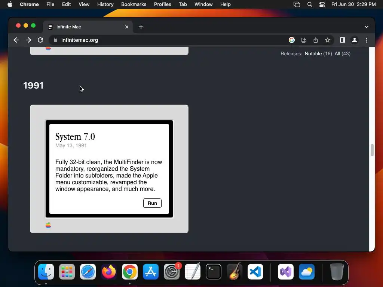The height and width of the screenshot is (287, 383).
Task: Launch Firefox from the Dock
Action: click(x=109, y=272)
